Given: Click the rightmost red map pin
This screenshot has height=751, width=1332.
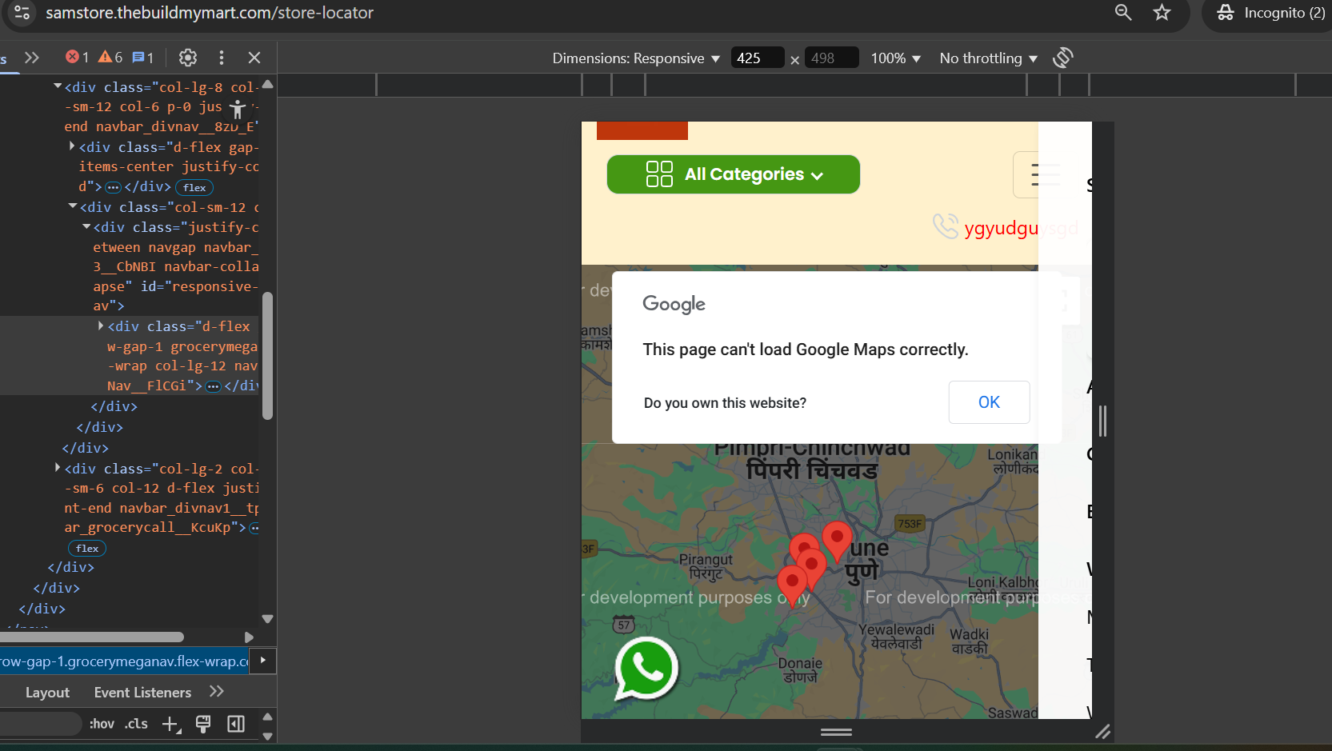Looking at the screenshot, I should (x=837, y=541).
